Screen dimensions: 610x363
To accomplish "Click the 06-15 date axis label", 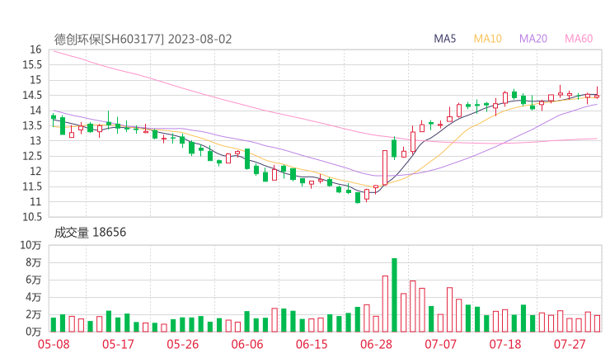I will coord(312,344).
